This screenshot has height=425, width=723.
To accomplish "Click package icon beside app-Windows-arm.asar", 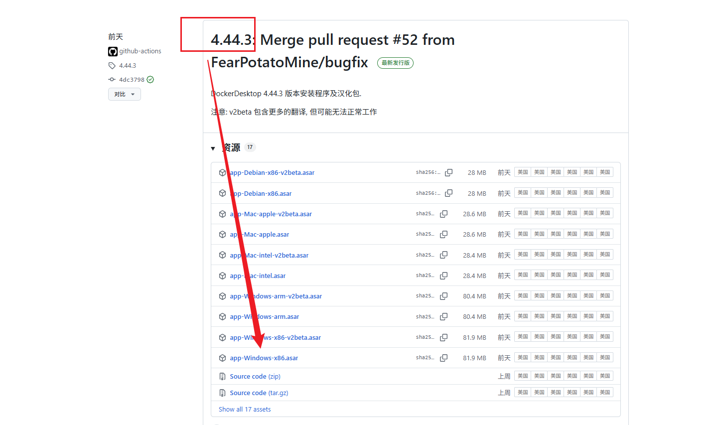I will (223, 316).
